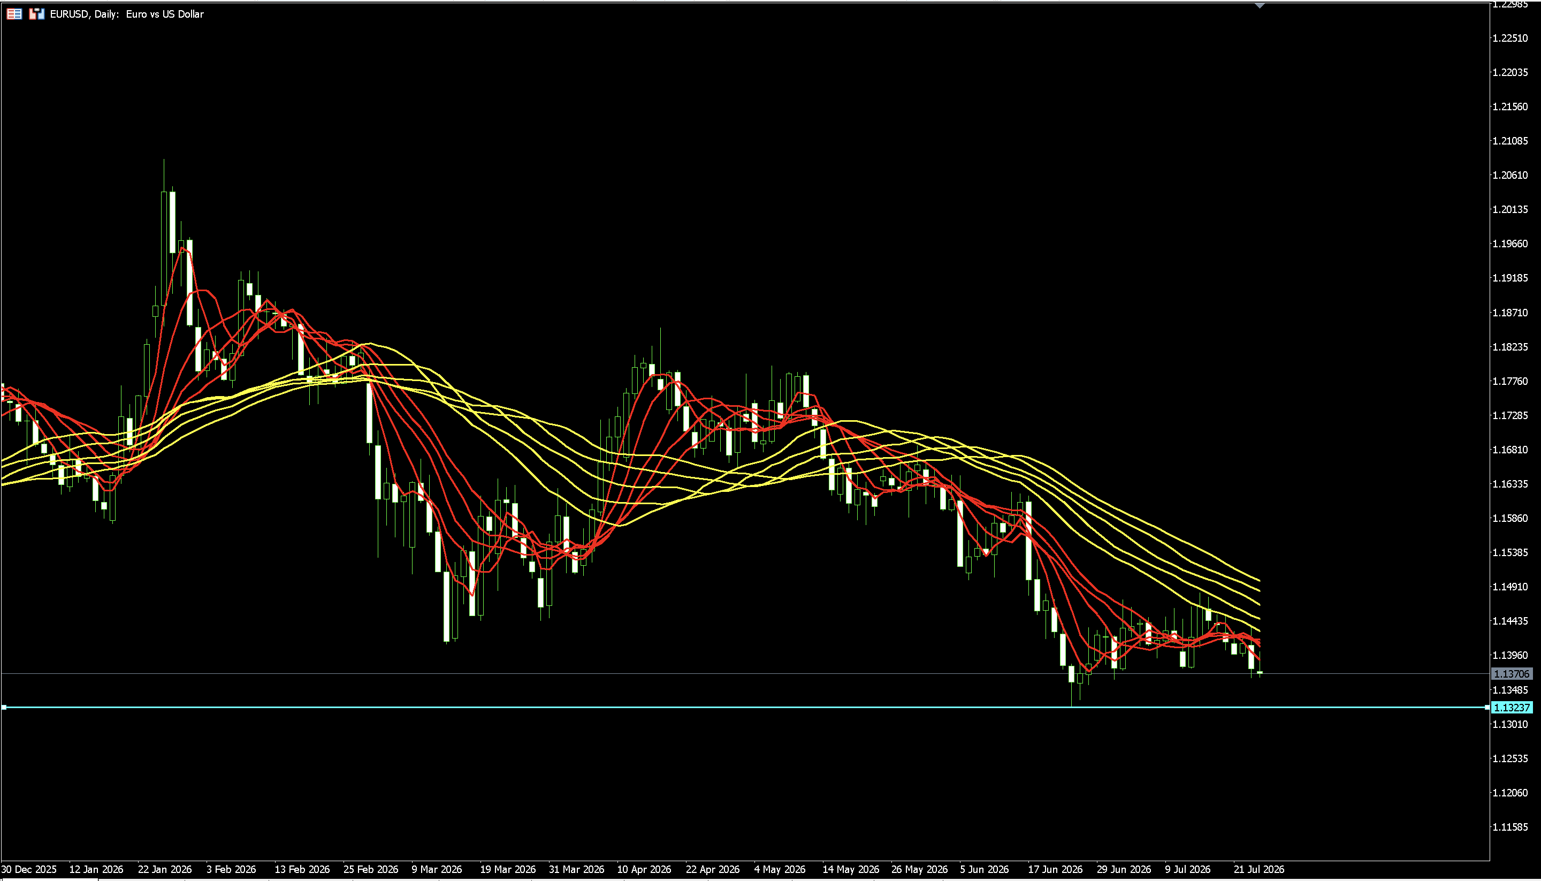Click the 1.20610 price scale value

click(x=1510, y=176)
